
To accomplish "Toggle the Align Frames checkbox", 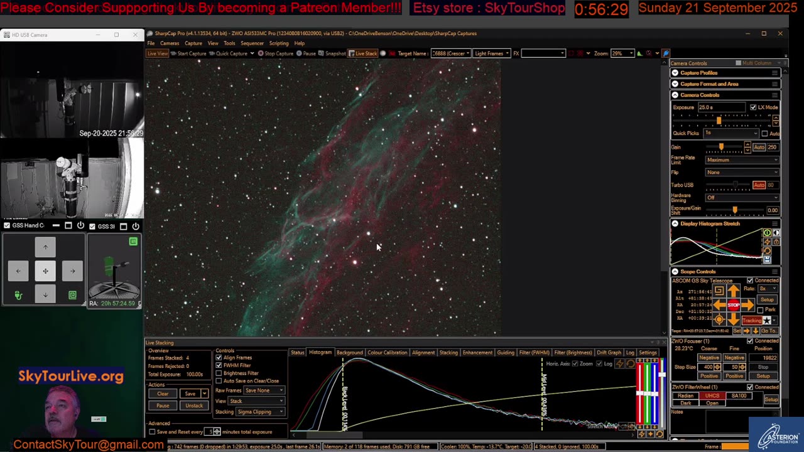I will 219,358.
